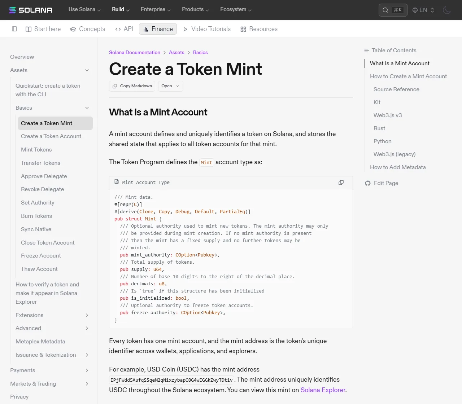
Task: Expand the Use Solana menu
Action: pyautogui.click(x=84, y=10)
